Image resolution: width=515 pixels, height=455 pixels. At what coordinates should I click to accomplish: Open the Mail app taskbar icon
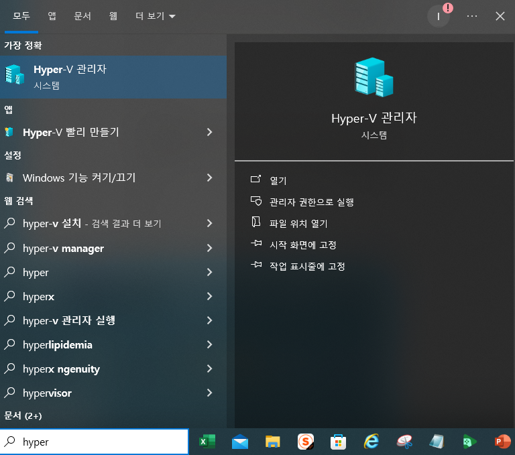coord(240,442)
